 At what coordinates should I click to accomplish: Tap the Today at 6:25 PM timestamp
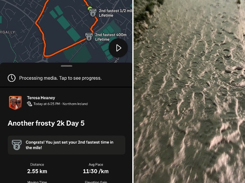click(47, 104)
